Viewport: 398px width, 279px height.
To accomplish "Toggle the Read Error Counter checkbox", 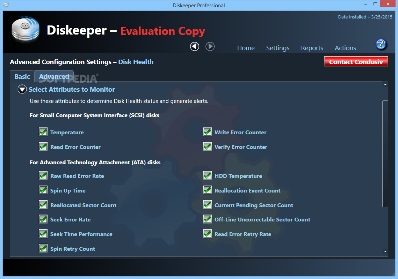I will pos(43,147).
